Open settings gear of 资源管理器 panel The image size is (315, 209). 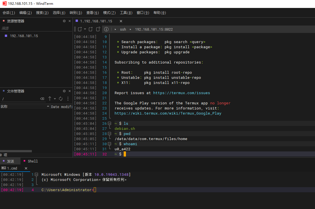64,21
